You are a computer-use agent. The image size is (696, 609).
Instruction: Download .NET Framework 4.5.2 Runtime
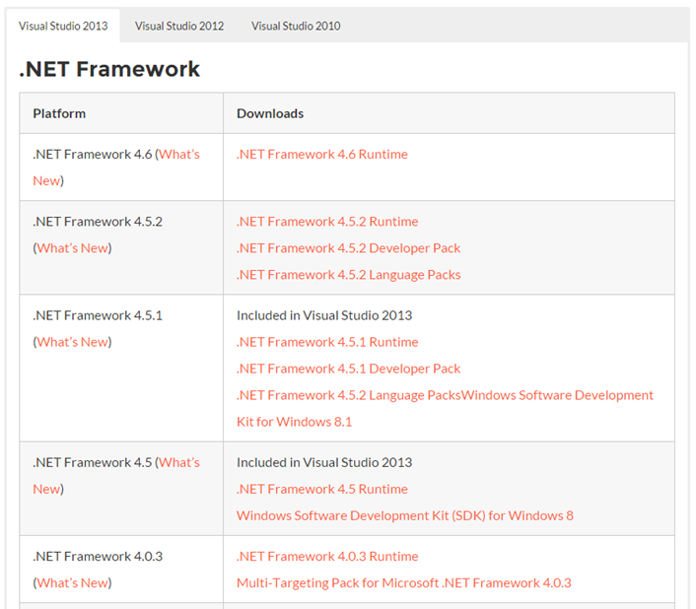click(327, 222)
